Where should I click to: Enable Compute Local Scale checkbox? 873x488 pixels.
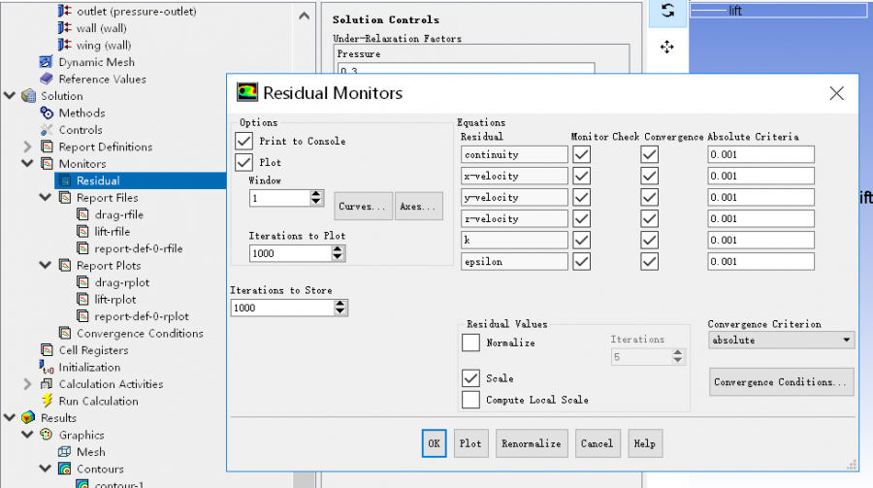pyautogui.click(x=471, y=400)
